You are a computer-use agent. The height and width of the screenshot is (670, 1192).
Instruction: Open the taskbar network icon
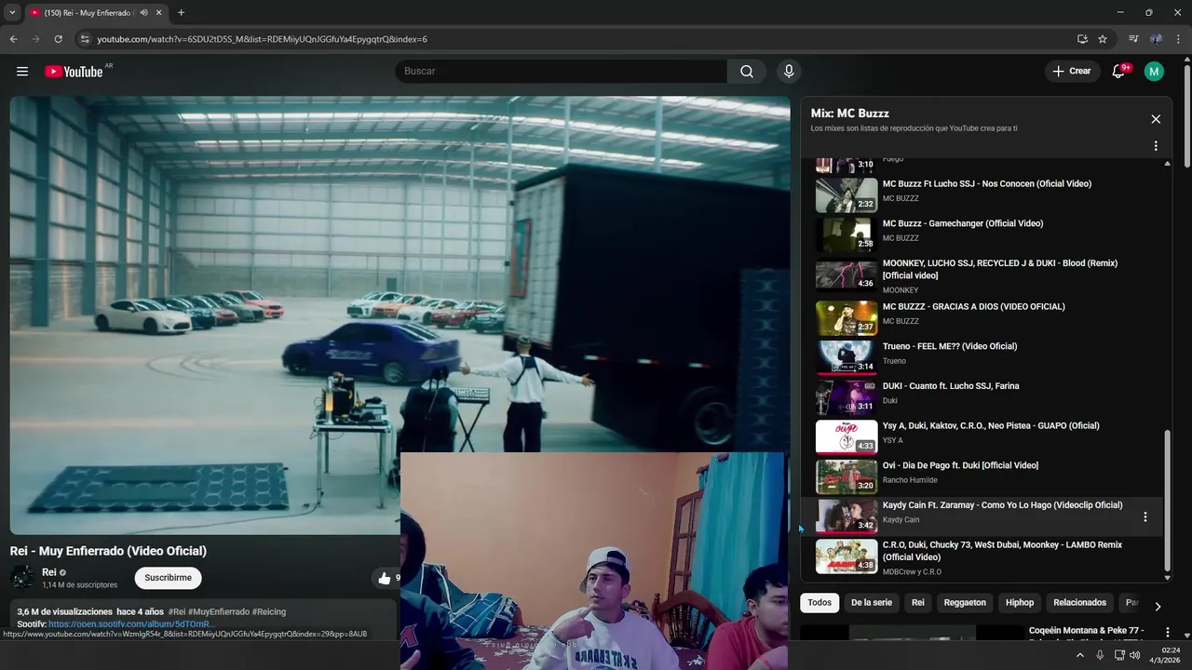tap(1118, 655)
